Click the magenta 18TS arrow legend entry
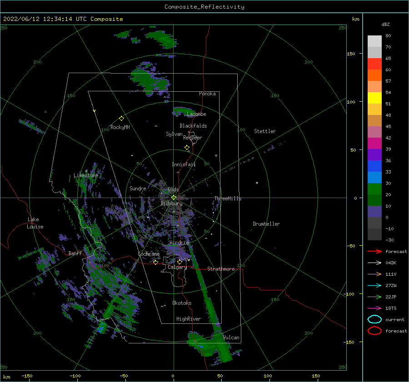409x382 pixels. tap(374, 308)
